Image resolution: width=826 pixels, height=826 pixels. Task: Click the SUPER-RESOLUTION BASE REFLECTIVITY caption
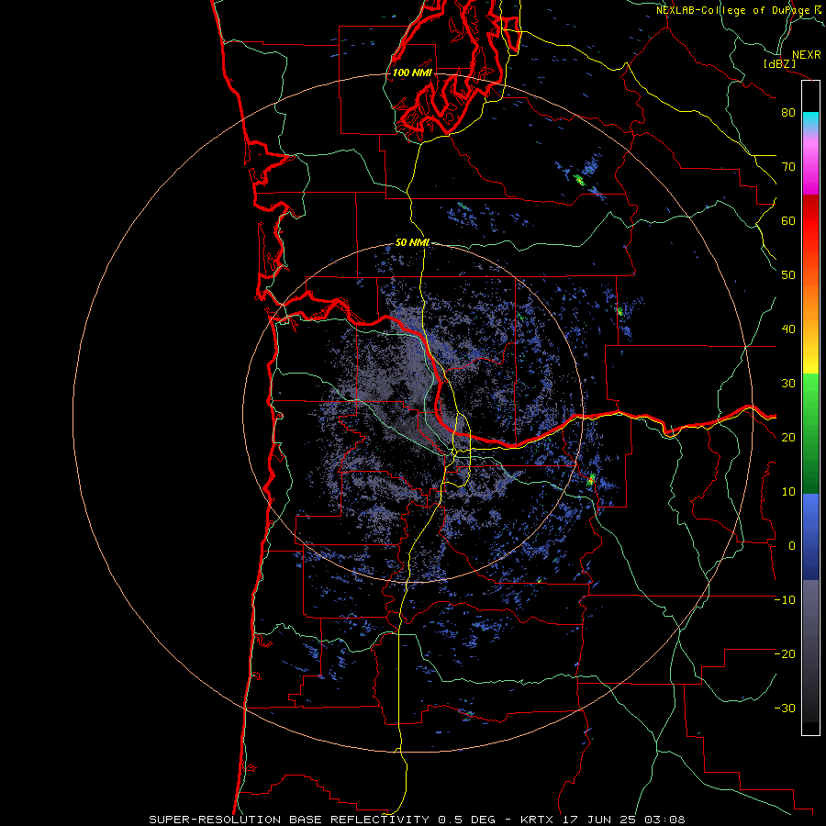[x=289, y=820]
